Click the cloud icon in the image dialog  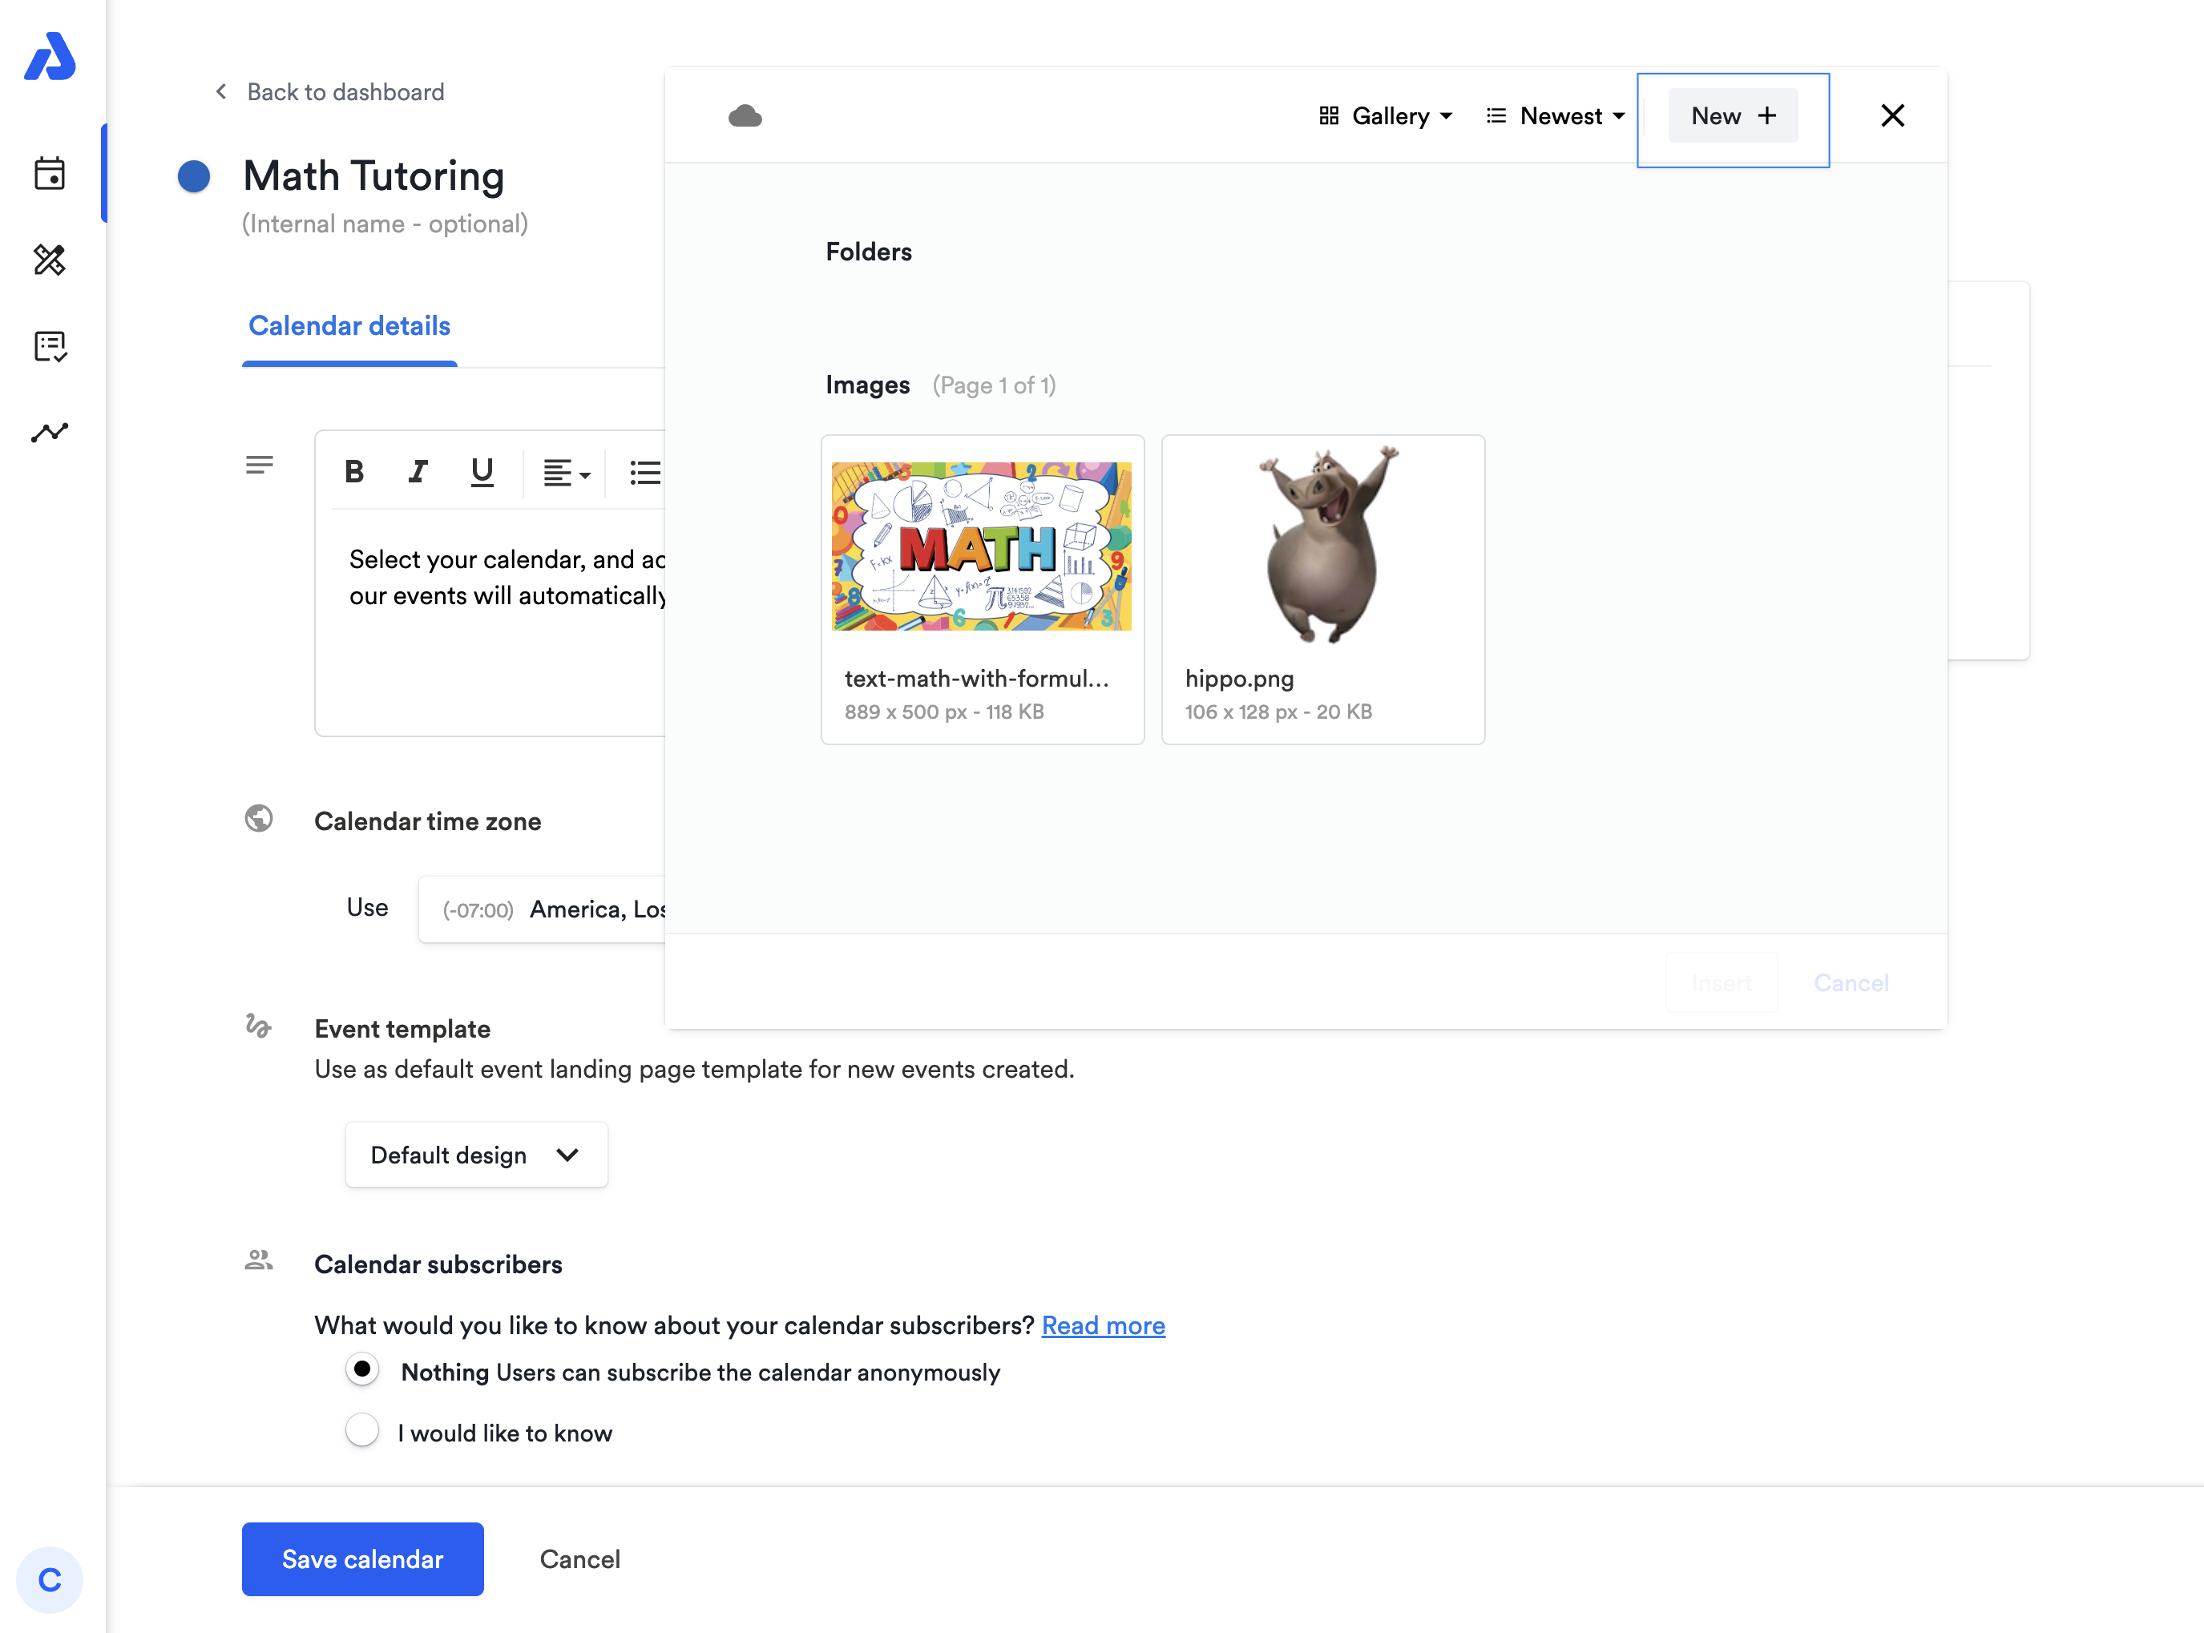pos(745,117)
